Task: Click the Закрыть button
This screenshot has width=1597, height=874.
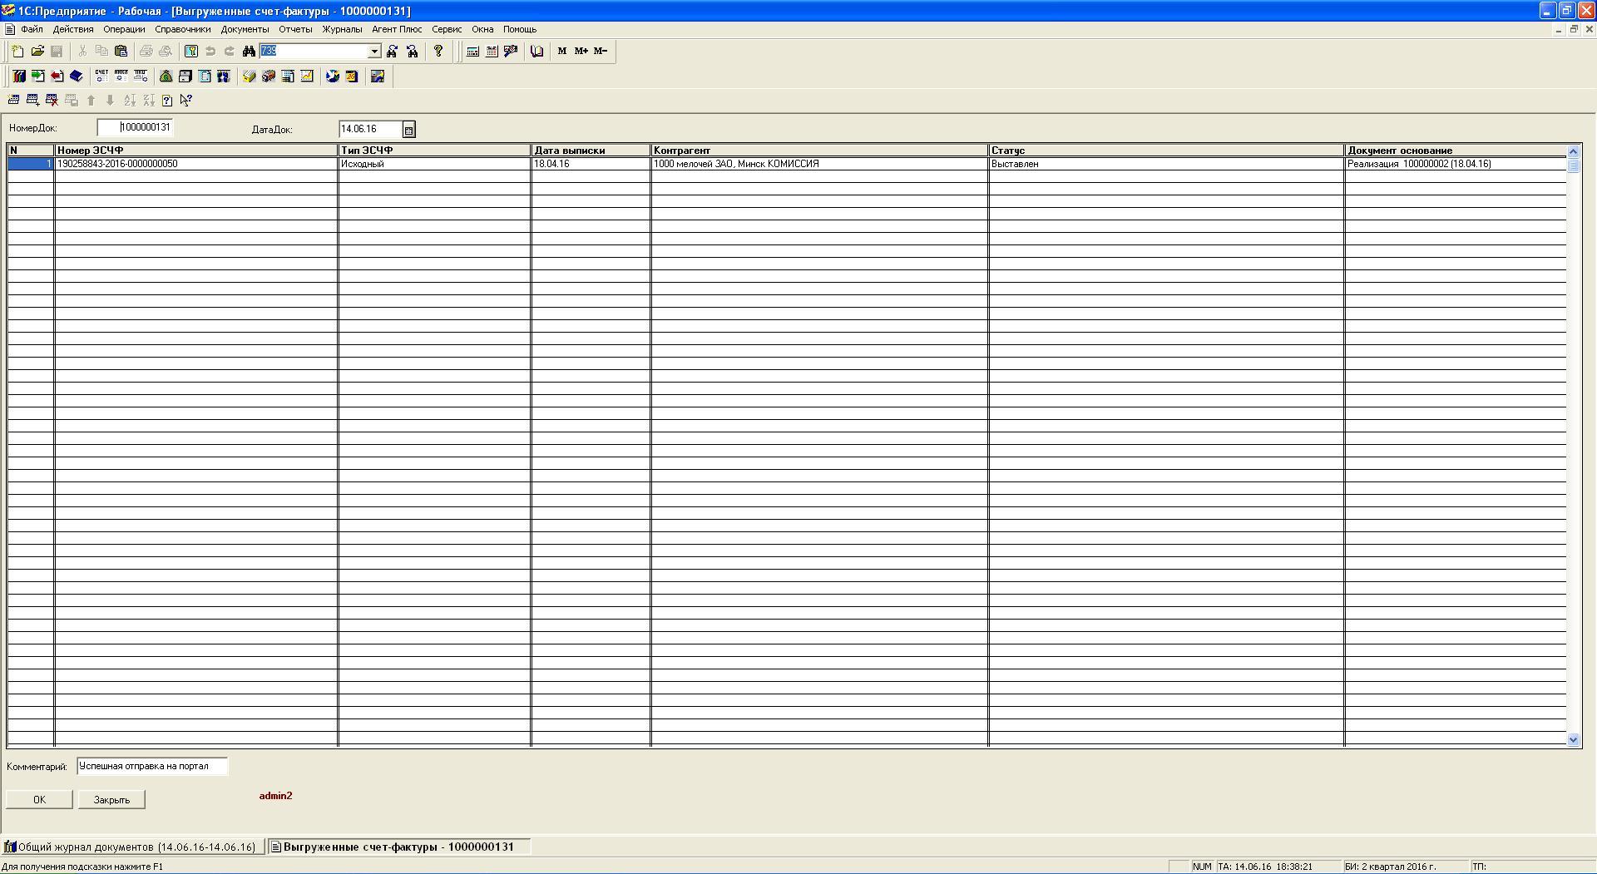Action: click(111, 799)
